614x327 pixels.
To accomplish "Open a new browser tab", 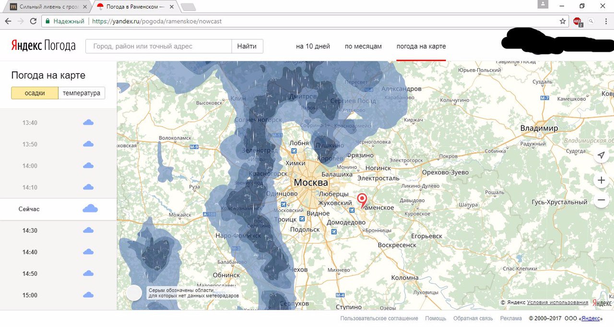I will point(189,7).
